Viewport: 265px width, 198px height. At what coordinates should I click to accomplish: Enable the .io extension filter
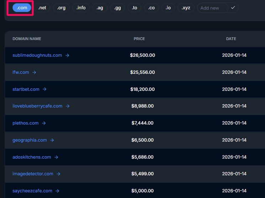click(x=168, y=8)
